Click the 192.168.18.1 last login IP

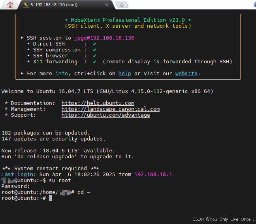[x=153, y=175]
